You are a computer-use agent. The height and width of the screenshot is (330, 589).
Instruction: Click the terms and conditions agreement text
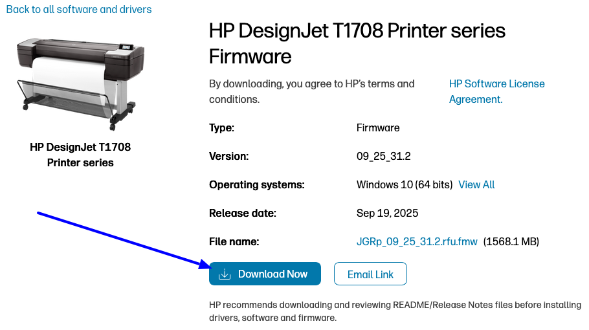tap(312, 91)
